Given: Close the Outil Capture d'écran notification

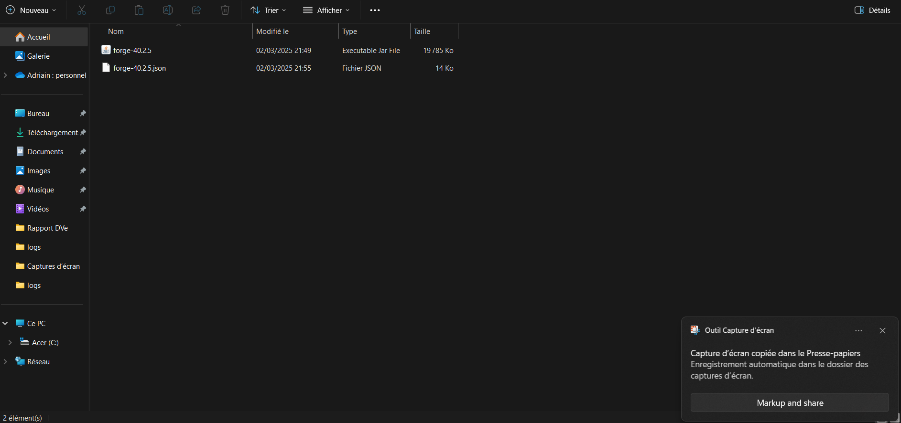Looking at the screenshot, I should pos(882,330).
